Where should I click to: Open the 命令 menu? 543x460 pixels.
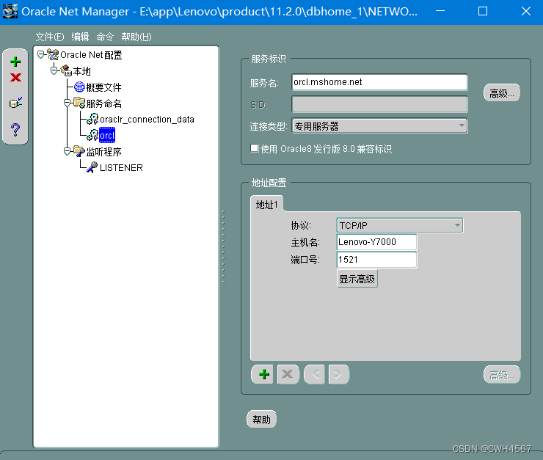(x=105, y=37)
